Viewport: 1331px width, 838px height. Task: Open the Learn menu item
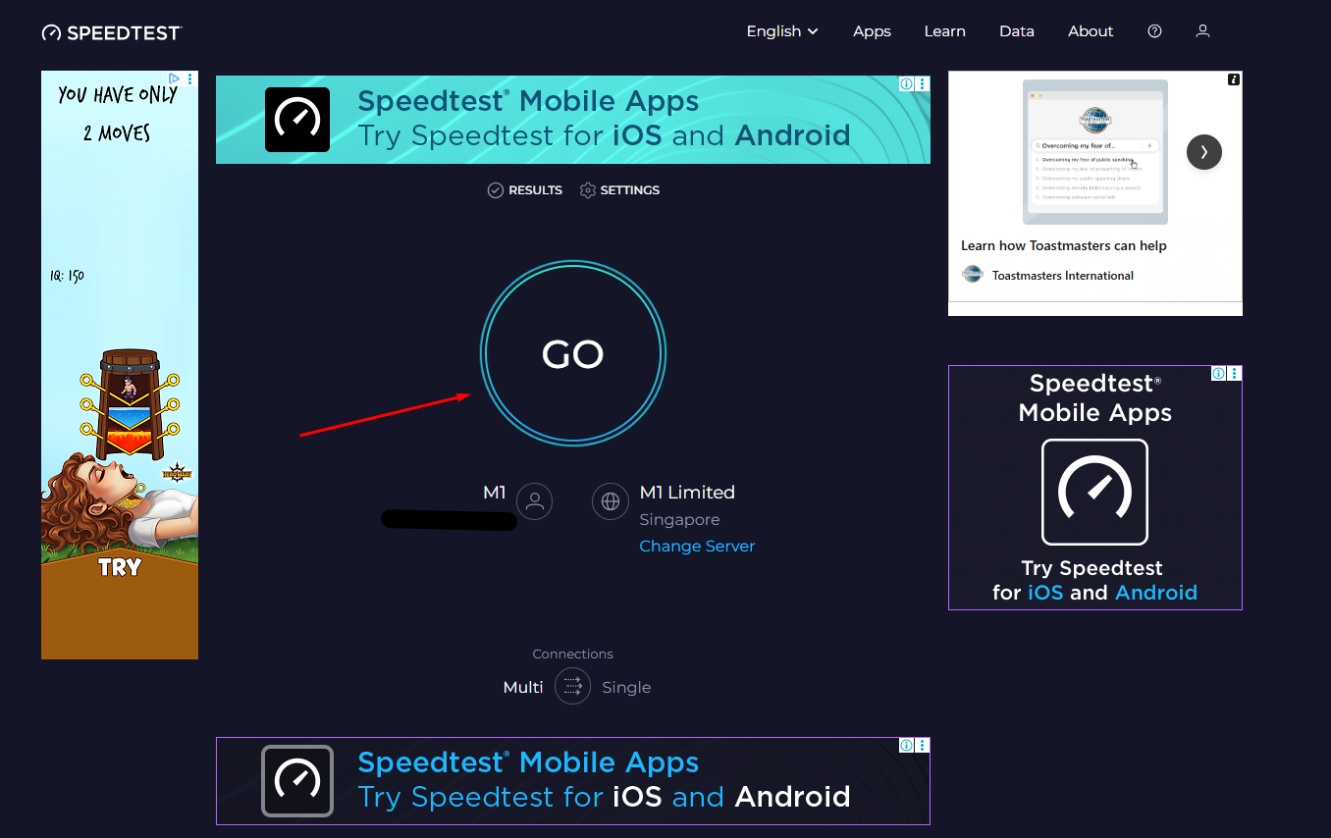944,31
